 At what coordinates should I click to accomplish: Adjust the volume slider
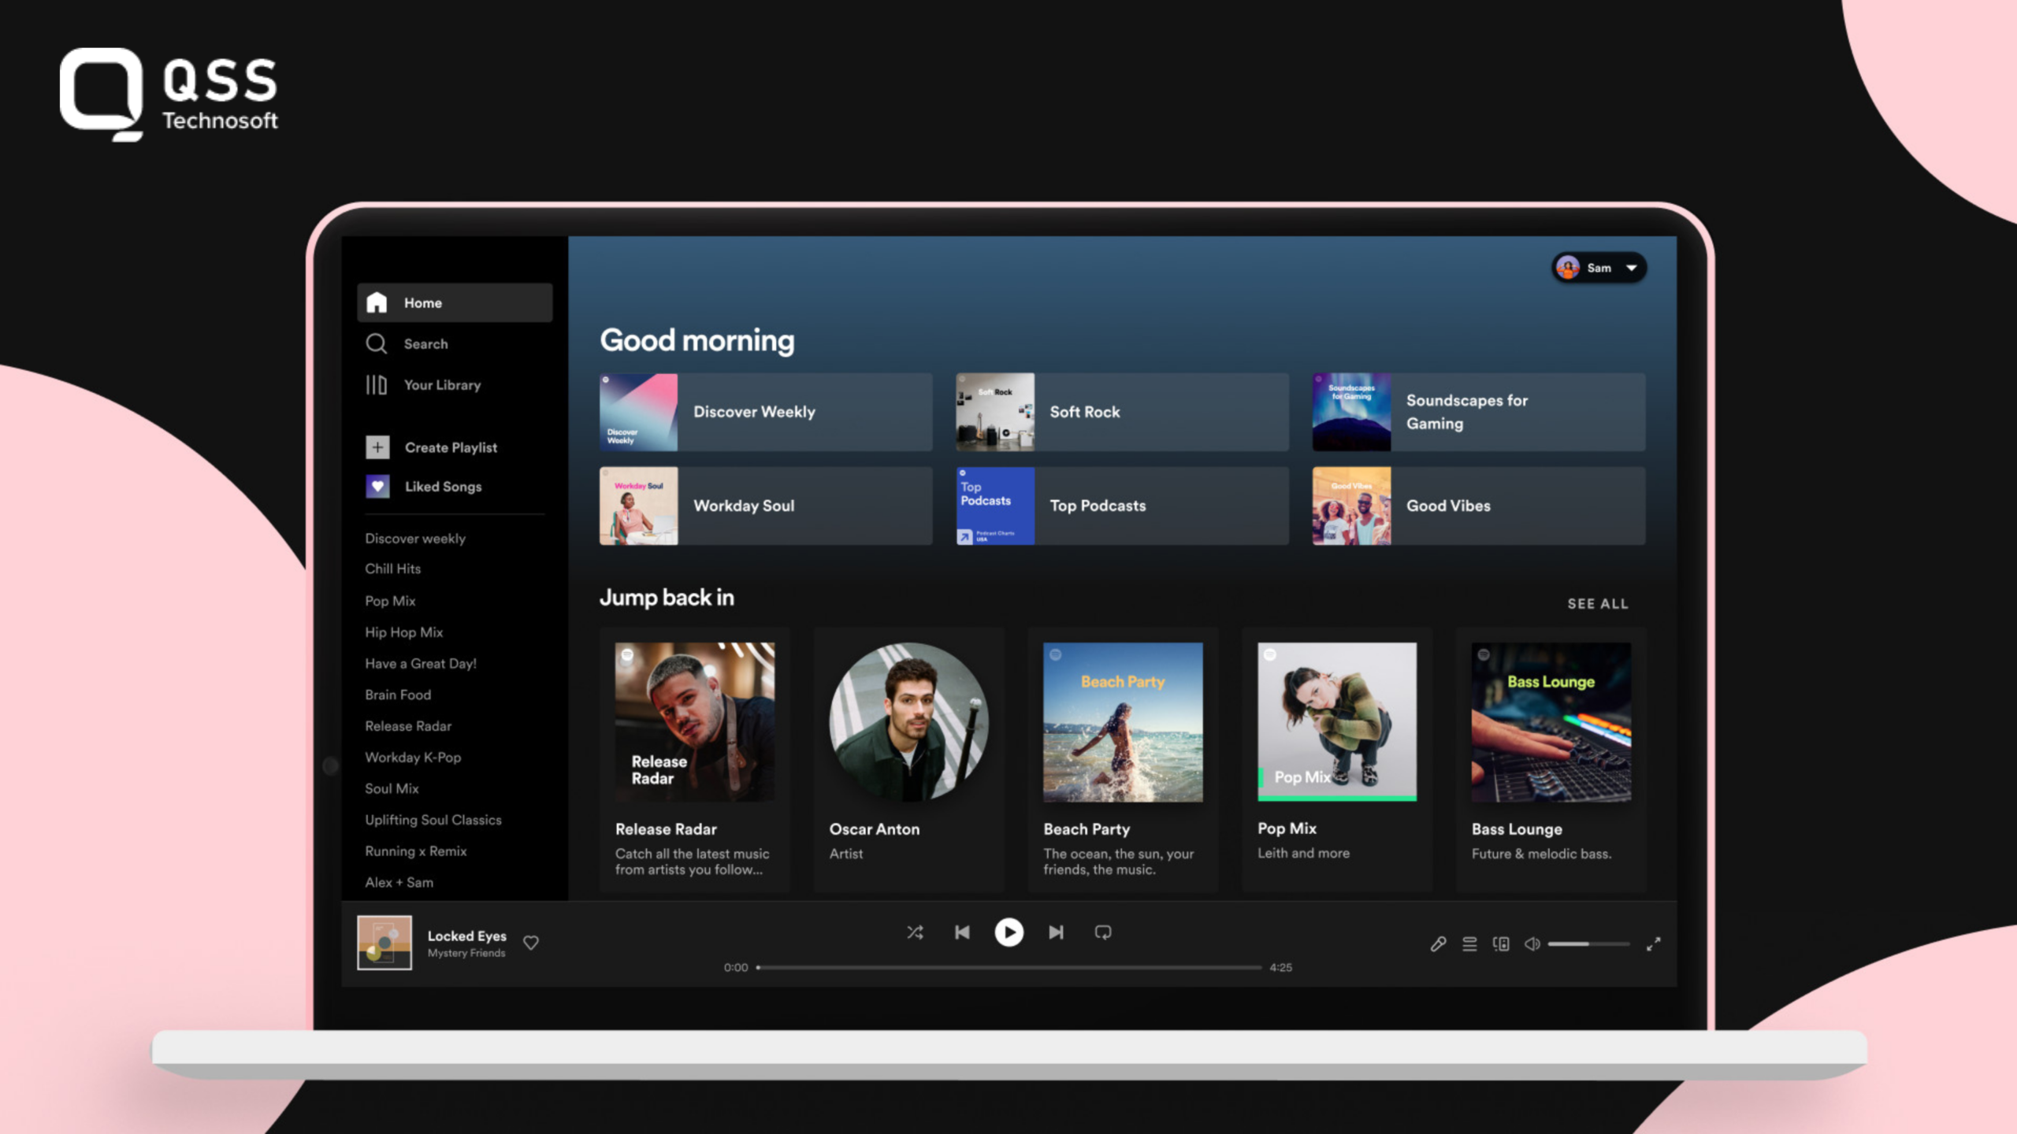coord(1588,943)
